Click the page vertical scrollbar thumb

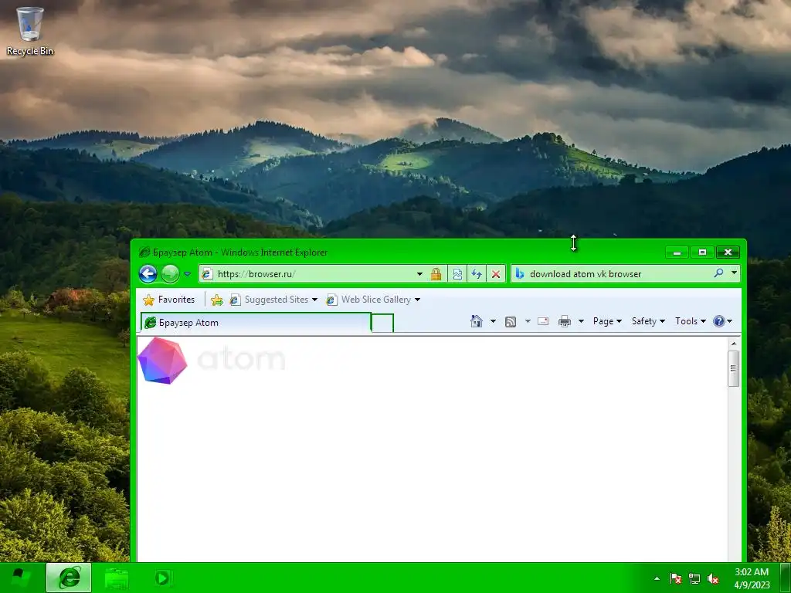pos(734,368)
